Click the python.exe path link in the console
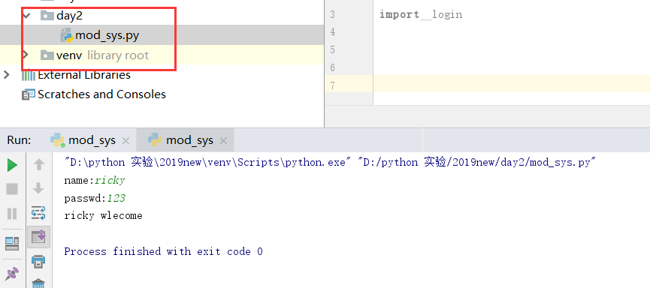This screenshot has width=650, height=288. point(205,162)
